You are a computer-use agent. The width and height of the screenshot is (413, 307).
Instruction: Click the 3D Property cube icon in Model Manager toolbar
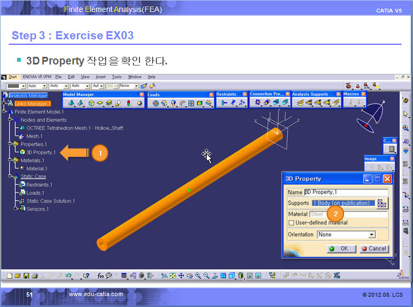pyautogui.click(x=91, y=103)
